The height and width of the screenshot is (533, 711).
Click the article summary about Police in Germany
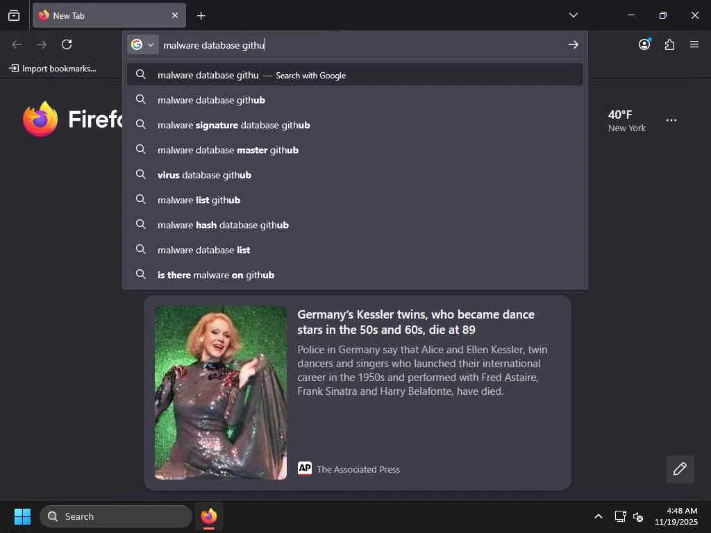(422, 371)
